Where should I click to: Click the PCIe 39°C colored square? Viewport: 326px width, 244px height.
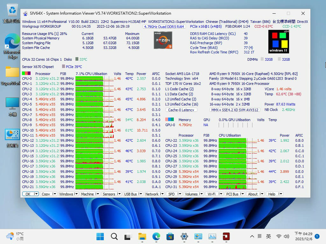click(63, 66)
